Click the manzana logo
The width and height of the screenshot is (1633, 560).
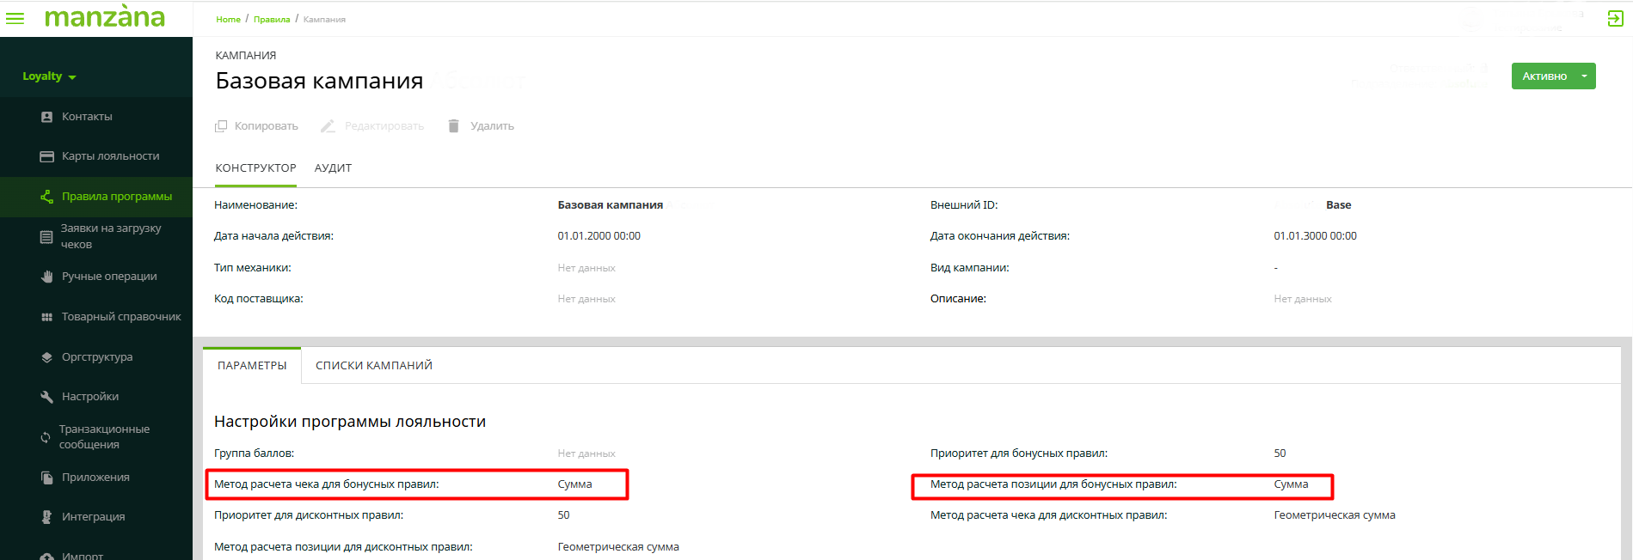tap(104, 17)
